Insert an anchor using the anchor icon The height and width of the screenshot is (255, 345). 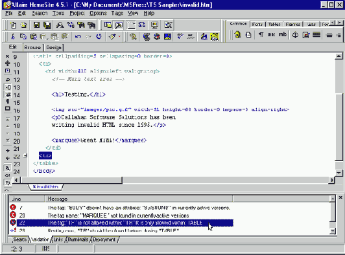pyautogui.click(x=295, y=35)
